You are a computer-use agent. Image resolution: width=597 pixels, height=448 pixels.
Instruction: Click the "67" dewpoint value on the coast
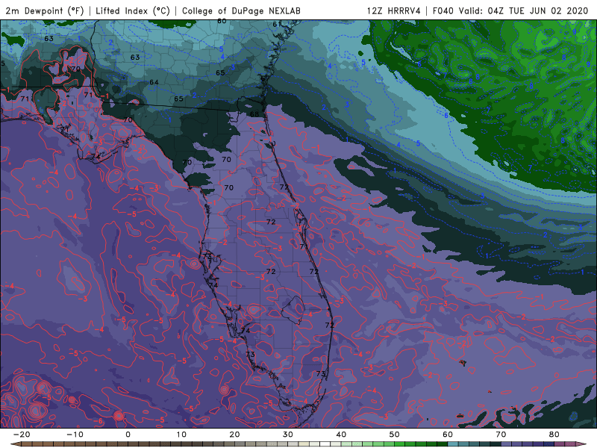(265, 78)
